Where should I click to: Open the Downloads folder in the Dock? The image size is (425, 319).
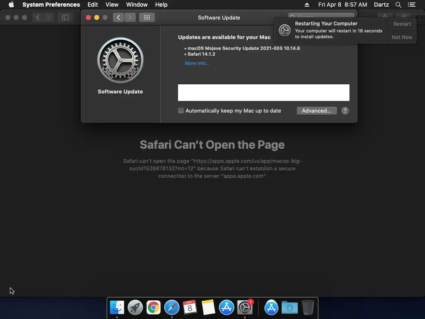pyautogui.click(x=289, y=307)
